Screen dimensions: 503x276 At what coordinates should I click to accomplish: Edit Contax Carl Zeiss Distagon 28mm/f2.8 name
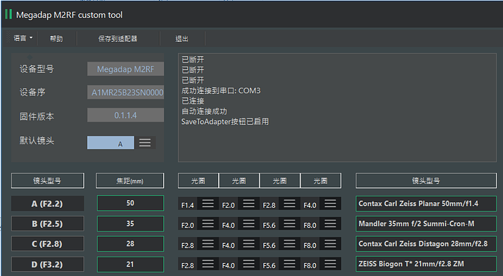[426, 244]
